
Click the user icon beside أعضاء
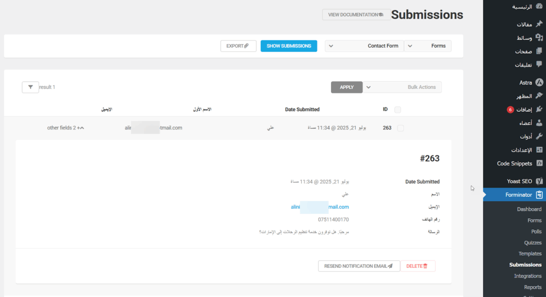pyautogui.click(x=539, y=123)
